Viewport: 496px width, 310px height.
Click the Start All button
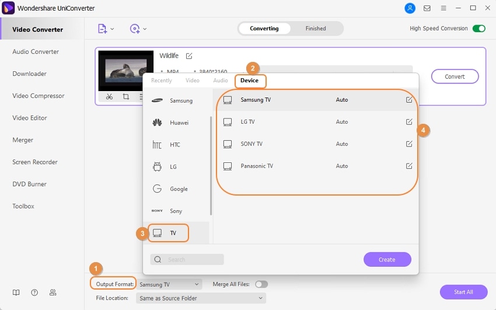463,292
